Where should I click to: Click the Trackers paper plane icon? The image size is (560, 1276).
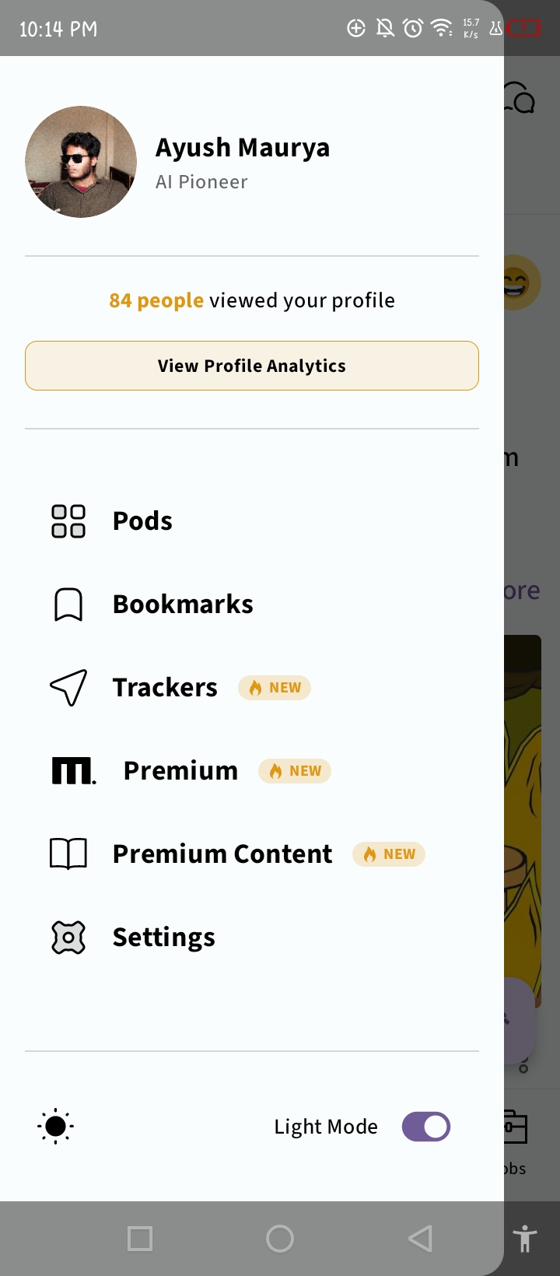[68, 688]
